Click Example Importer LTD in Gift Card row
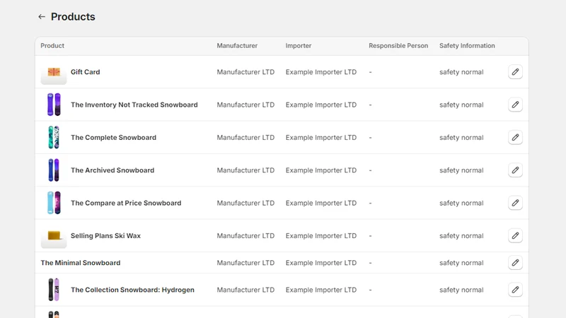The image size is (566, 318). click(321, 72)
